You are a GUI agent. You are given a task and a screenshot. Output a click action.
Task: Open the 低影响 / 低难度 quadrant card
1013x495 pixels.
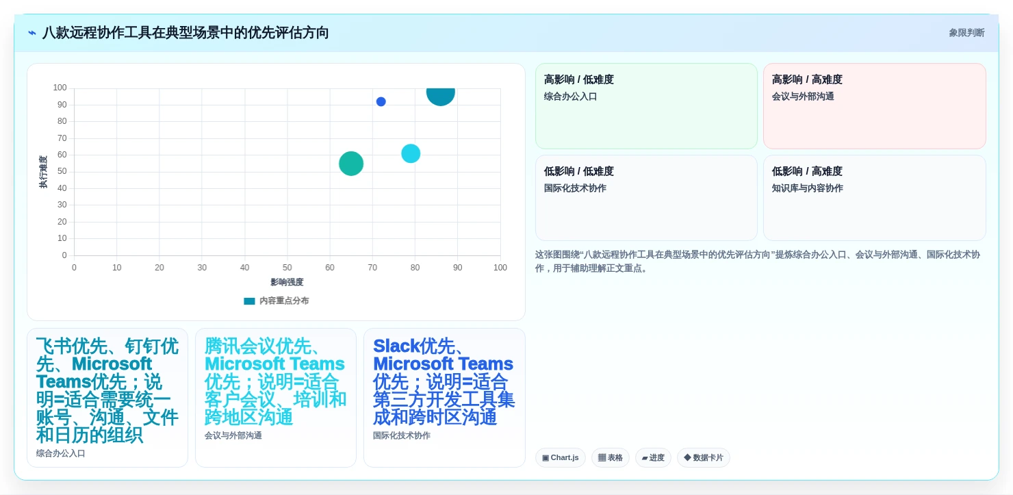[x=646, y=198]
